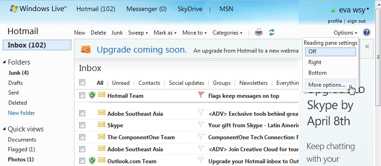Go to SkyDrive in the header
This screenshot has height=166, width=381.
[190, 9]
